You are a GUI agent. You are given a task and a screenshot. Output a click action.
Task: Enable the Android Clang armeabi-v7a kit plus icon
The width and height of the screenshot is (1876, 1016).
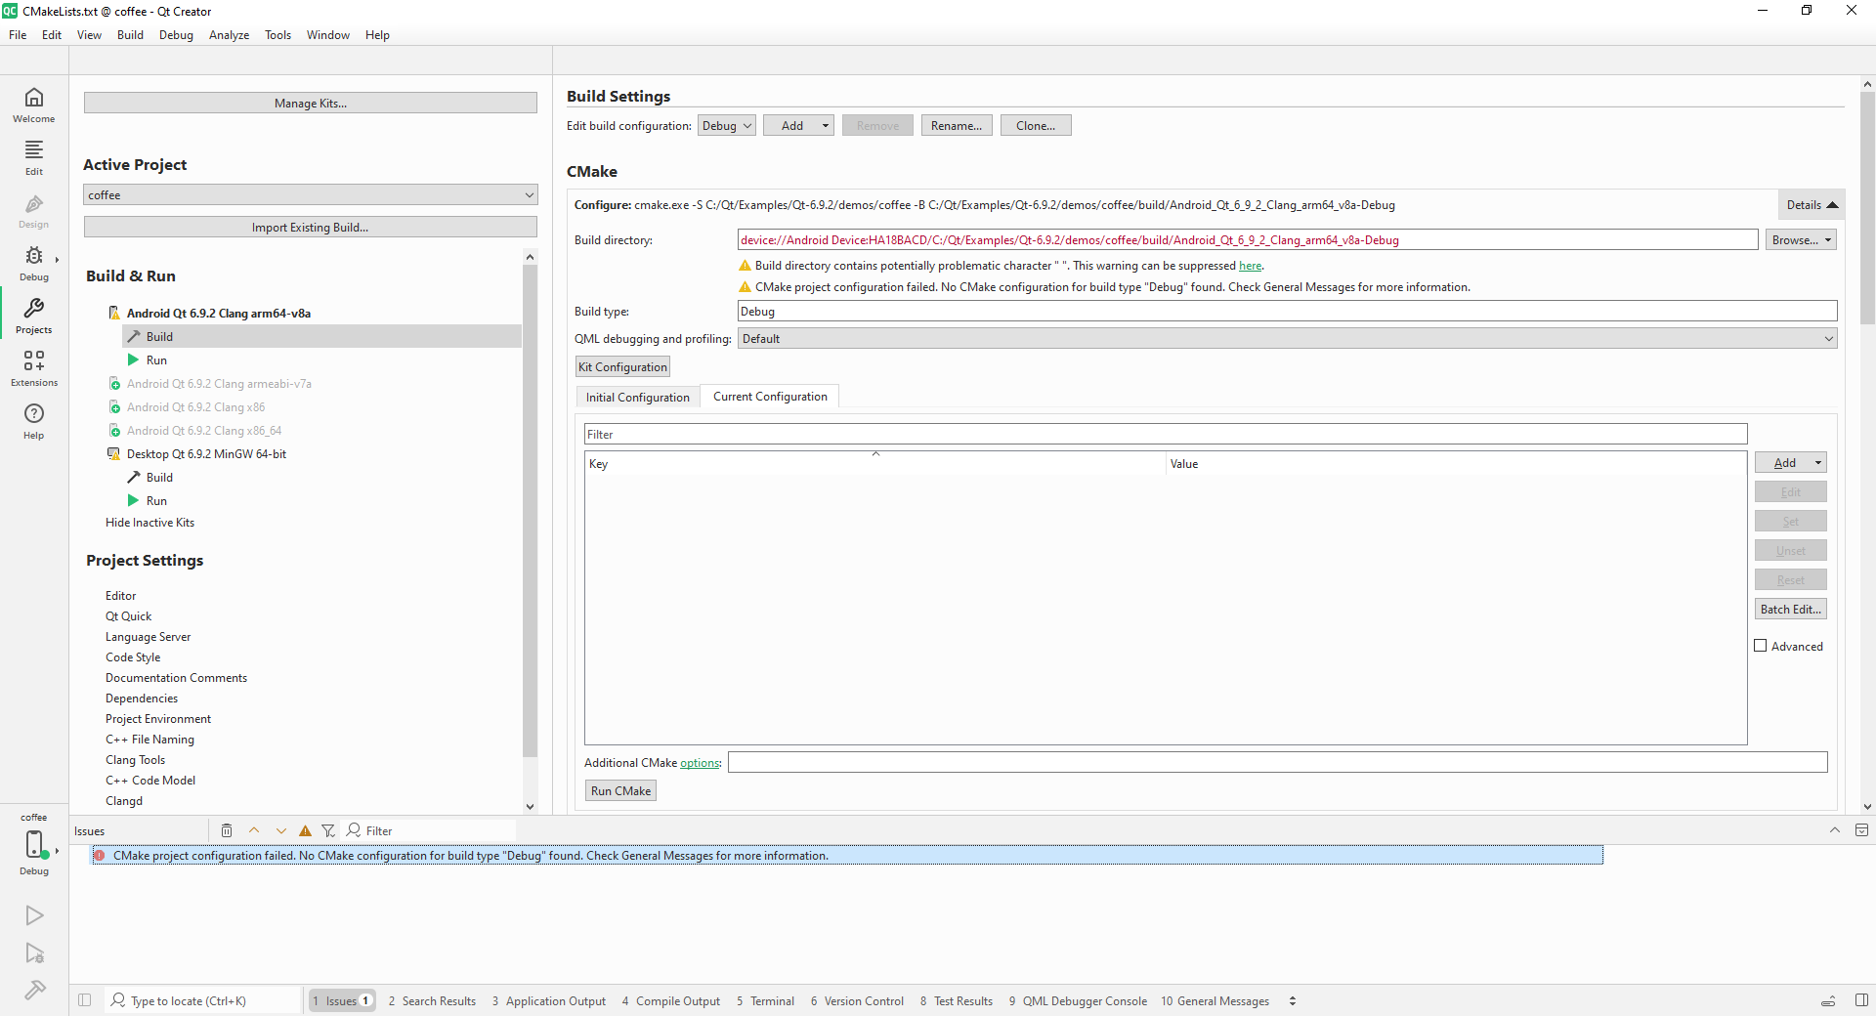pos(114,384)
